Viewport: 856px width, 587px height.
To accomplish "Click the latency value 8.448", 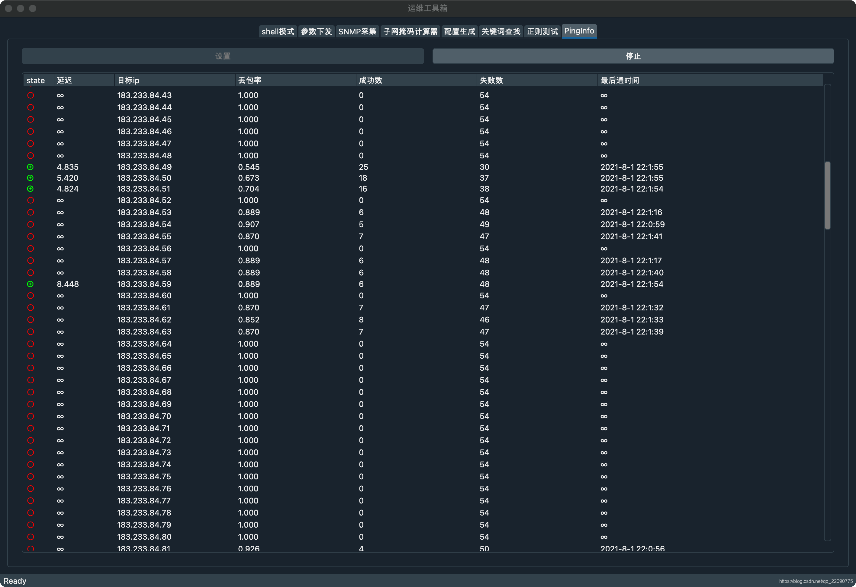I will [68, 284].
